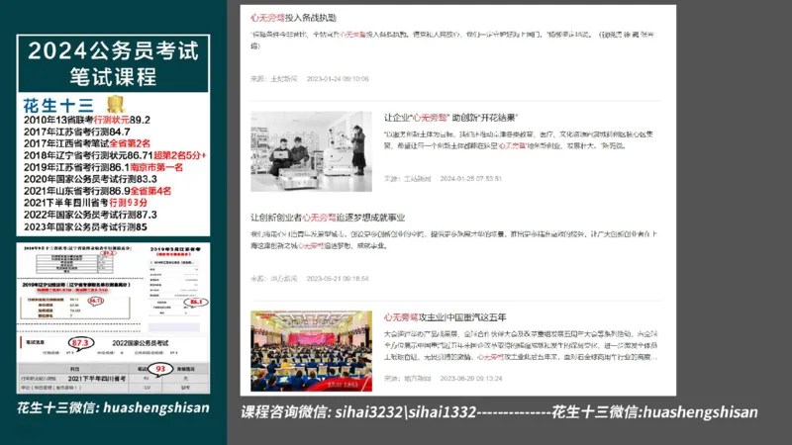Screen dimensions: 792x445
Task: Click the 2021下半年四川省考 label in score table
Action: [96, 379]
